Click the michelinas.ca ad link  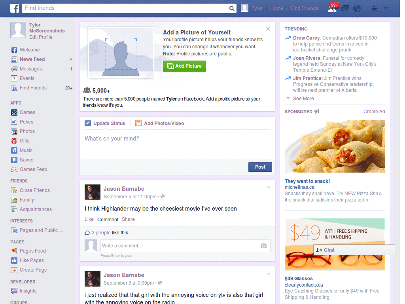[299, 187]
